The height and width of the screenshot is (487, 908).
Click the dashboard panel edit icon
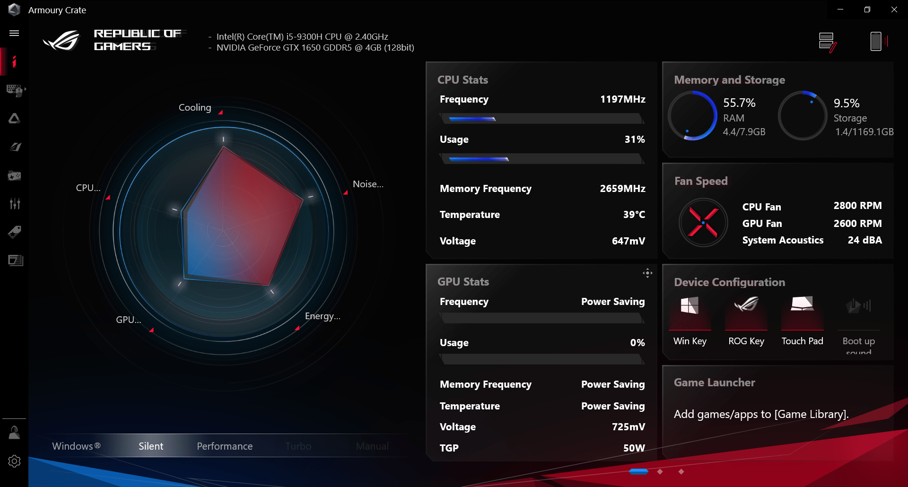tap(828, 42)
